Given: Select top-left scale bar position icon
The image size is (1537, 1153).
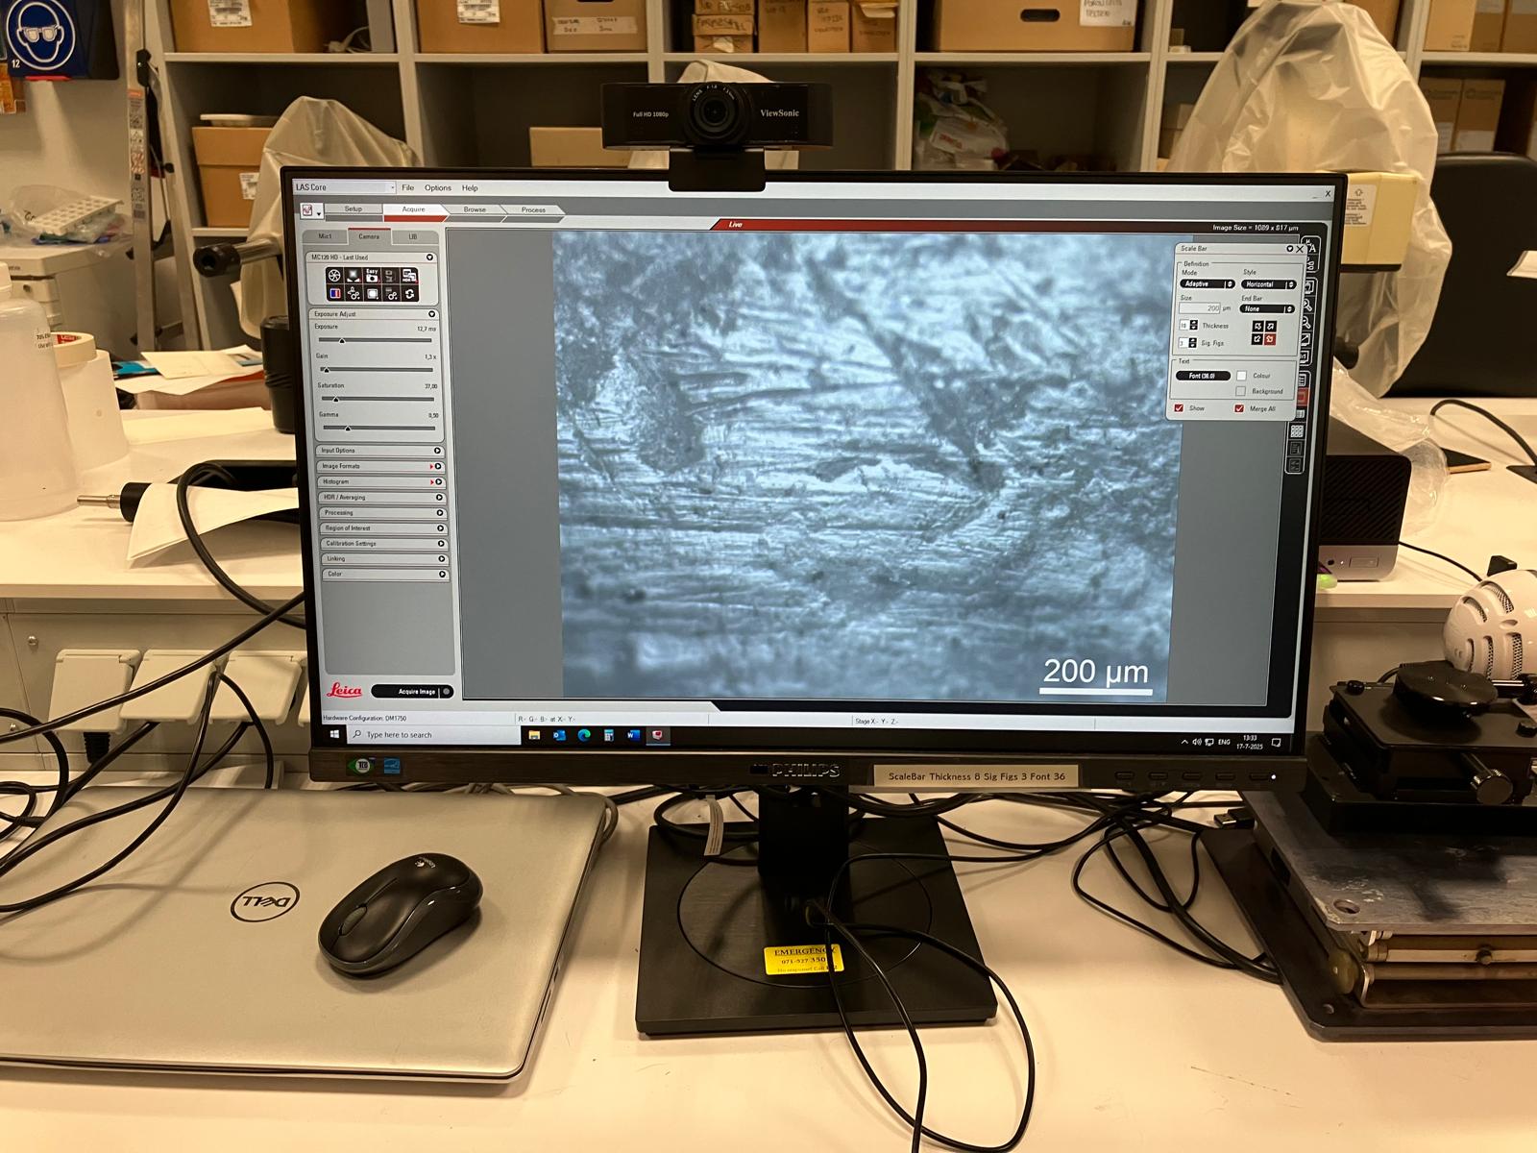Looking at the screenshot, I should (1256, 327).
